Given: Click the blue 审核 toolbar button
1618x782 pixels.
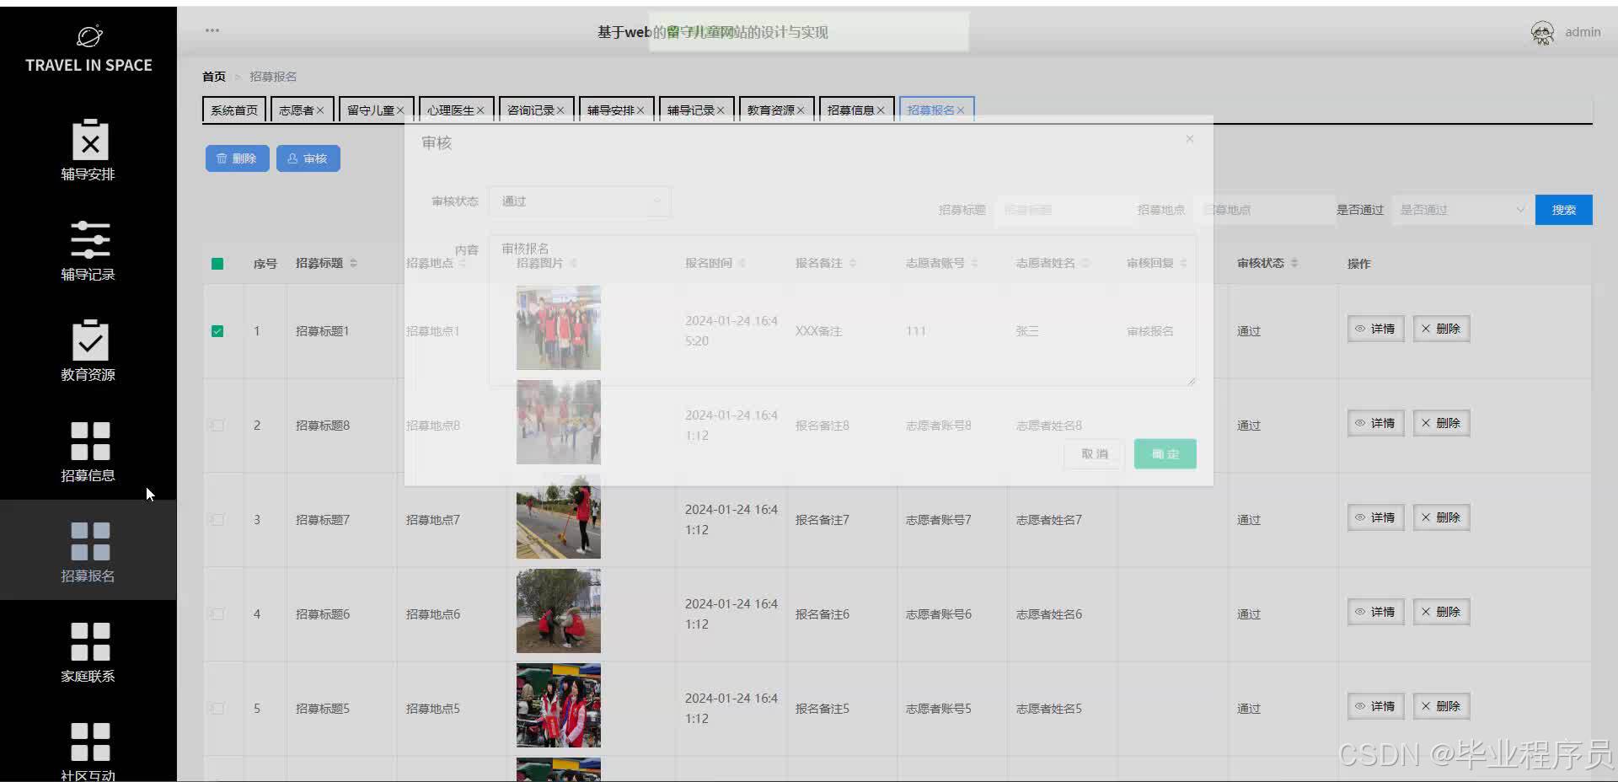Looking at the screenshot, I should tap(308, 158).
